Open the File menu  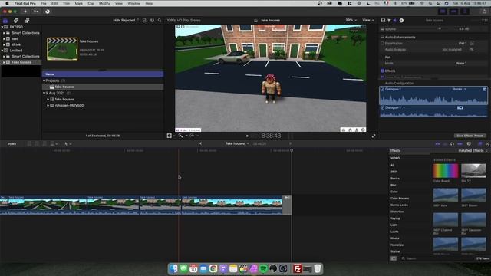pyautogui.click(x=44, y=3)
